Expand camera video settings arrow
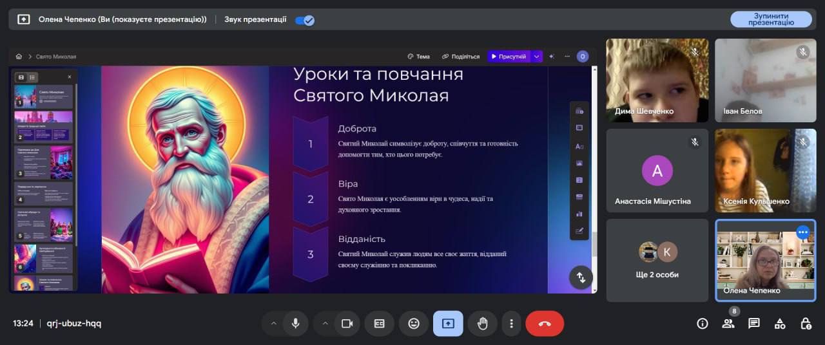Screen dimensions: 825x345 (x=325, y=324)
